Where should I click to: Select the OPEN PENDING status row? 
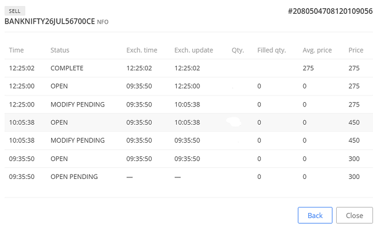[188, 177]
